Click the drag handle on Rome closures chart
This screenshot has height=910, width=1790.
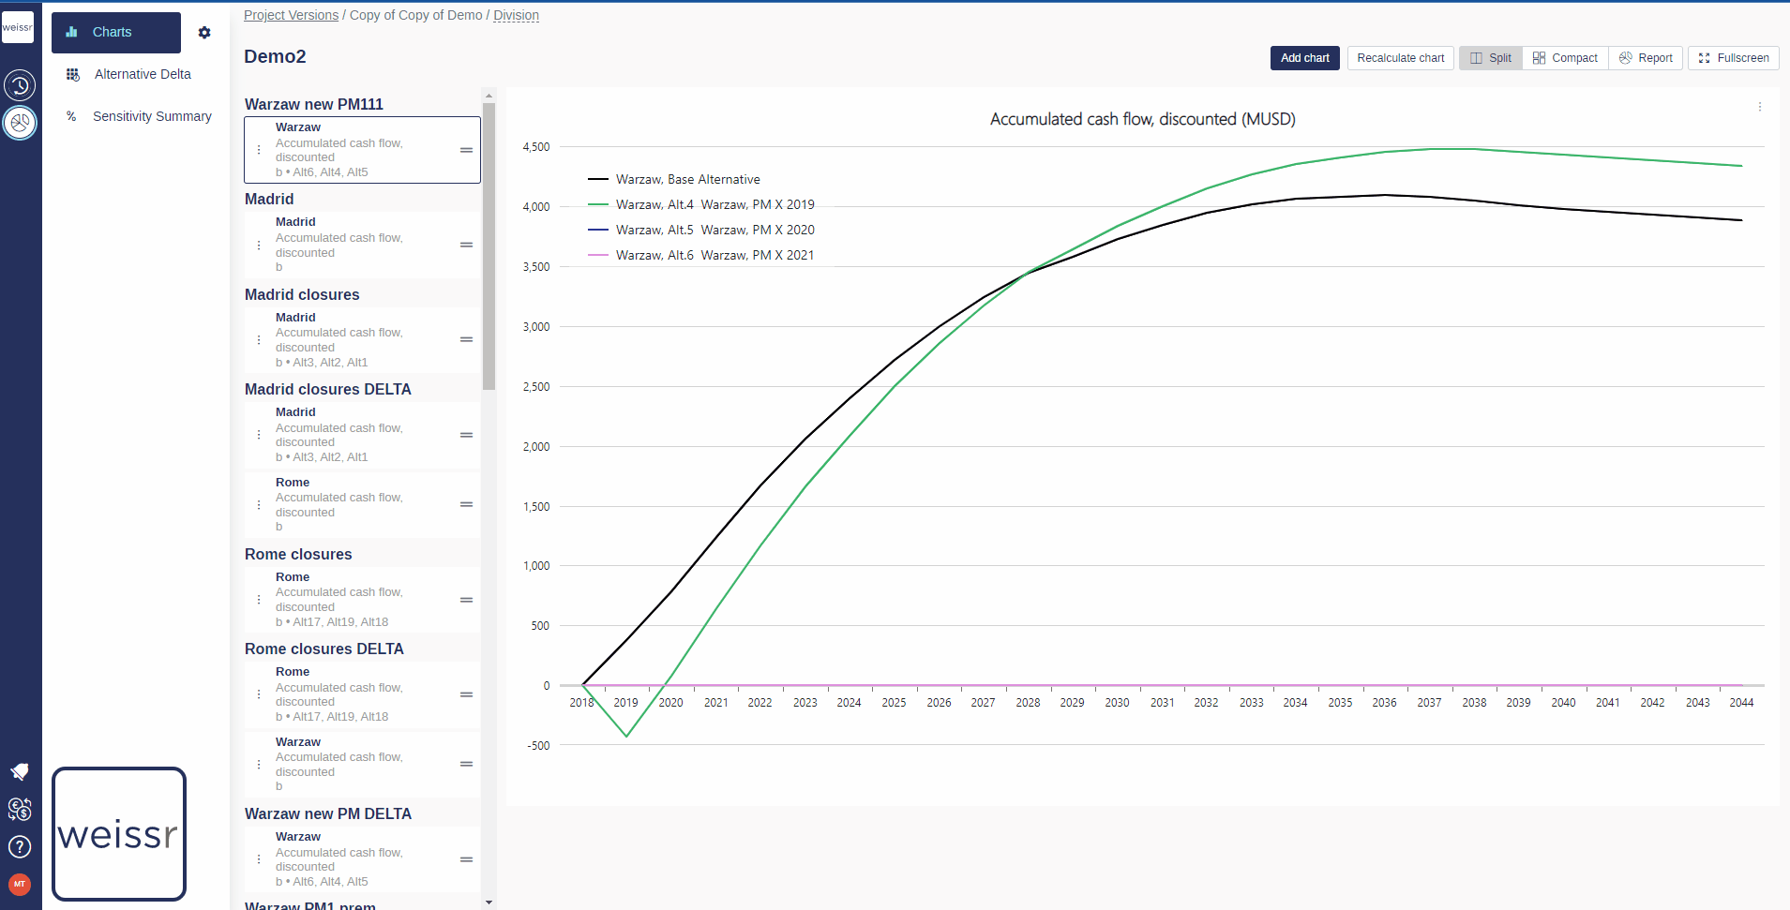466,600
